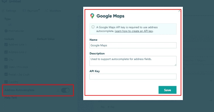Viewport: 214px width, 112px height.
Task: Click the Save button in Google Maps dialog
Action: [167, 90]
